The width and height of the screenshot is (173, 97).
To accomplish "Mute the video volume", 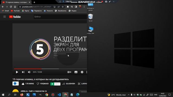I will [29, 72].
